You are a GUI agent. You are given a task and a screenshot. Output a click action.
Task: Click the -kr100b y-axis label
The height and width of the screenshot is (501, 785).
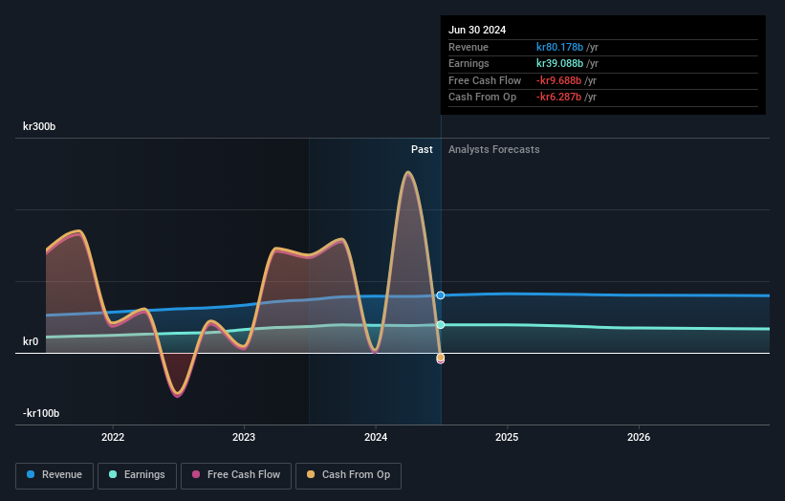pyautogui.click(x=41, y=413)
